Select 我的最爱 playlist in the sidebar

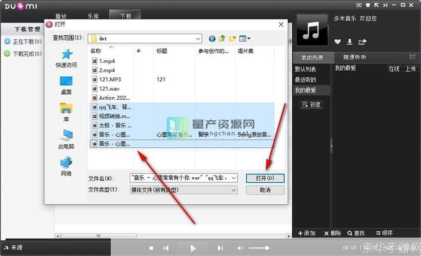click(311, 90)
